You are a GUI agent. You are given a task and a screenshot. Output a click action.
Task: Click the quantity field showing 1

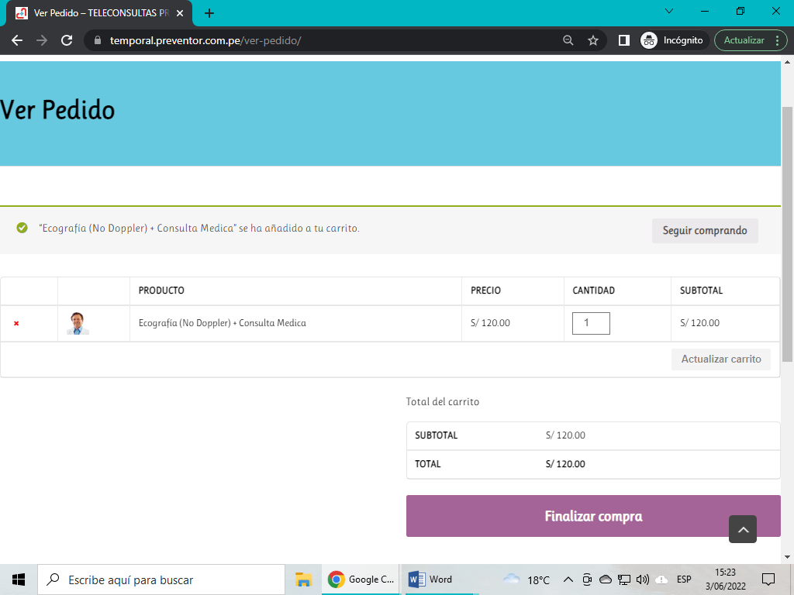(x=591, y=323)
